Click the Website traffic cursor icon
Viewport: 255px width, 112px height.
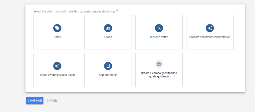tap(159, 28)
